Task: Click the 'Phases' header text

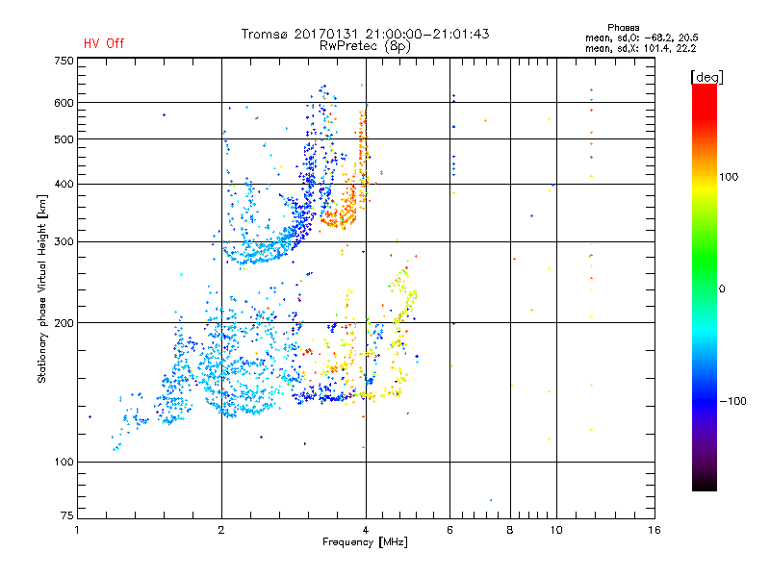Action: tap(623, 28)
